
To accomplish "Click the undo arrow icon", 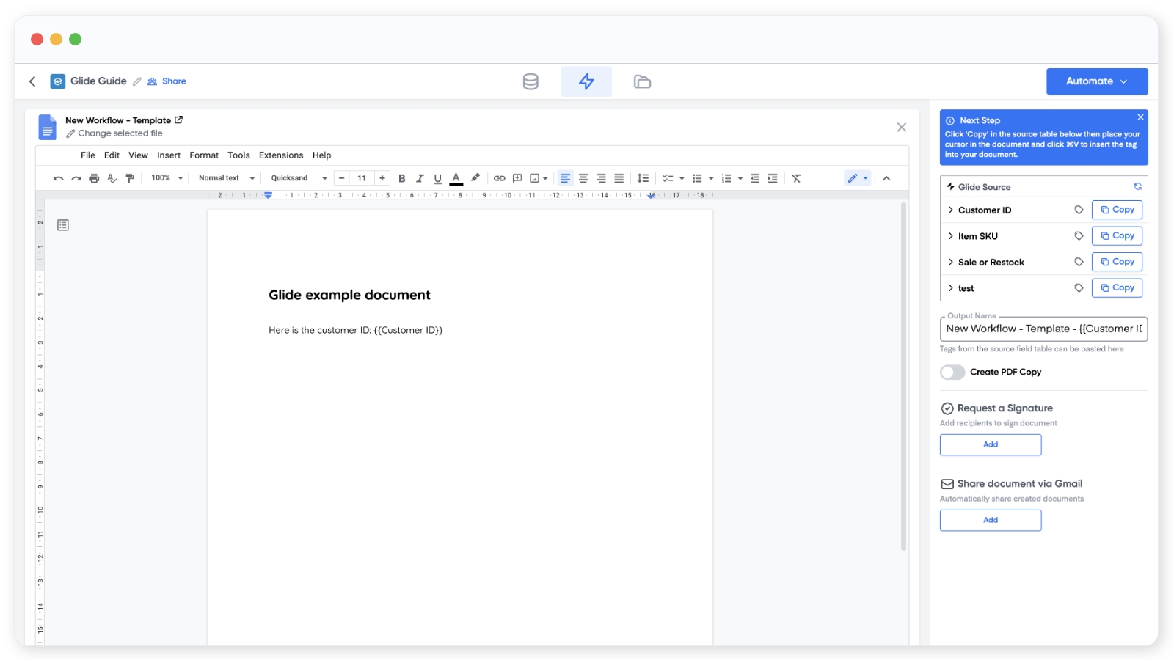I will pos(58,178).
